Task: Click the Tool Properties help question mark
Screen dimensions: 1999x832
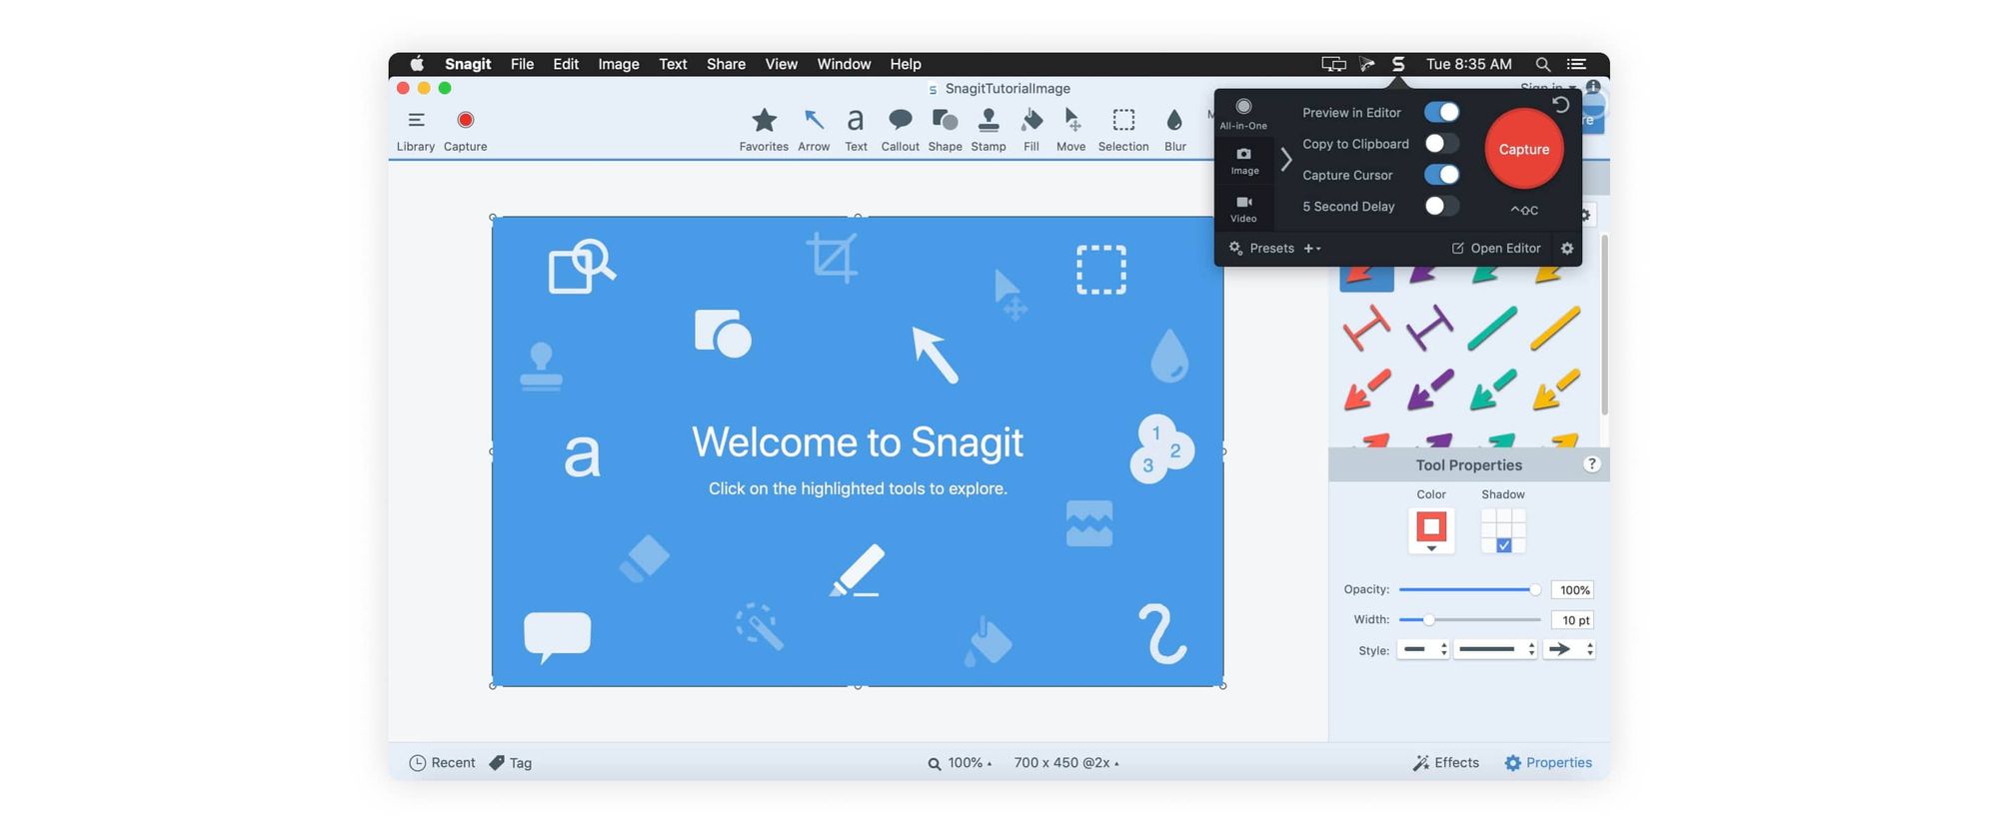Action: (x=1591, y=464)
